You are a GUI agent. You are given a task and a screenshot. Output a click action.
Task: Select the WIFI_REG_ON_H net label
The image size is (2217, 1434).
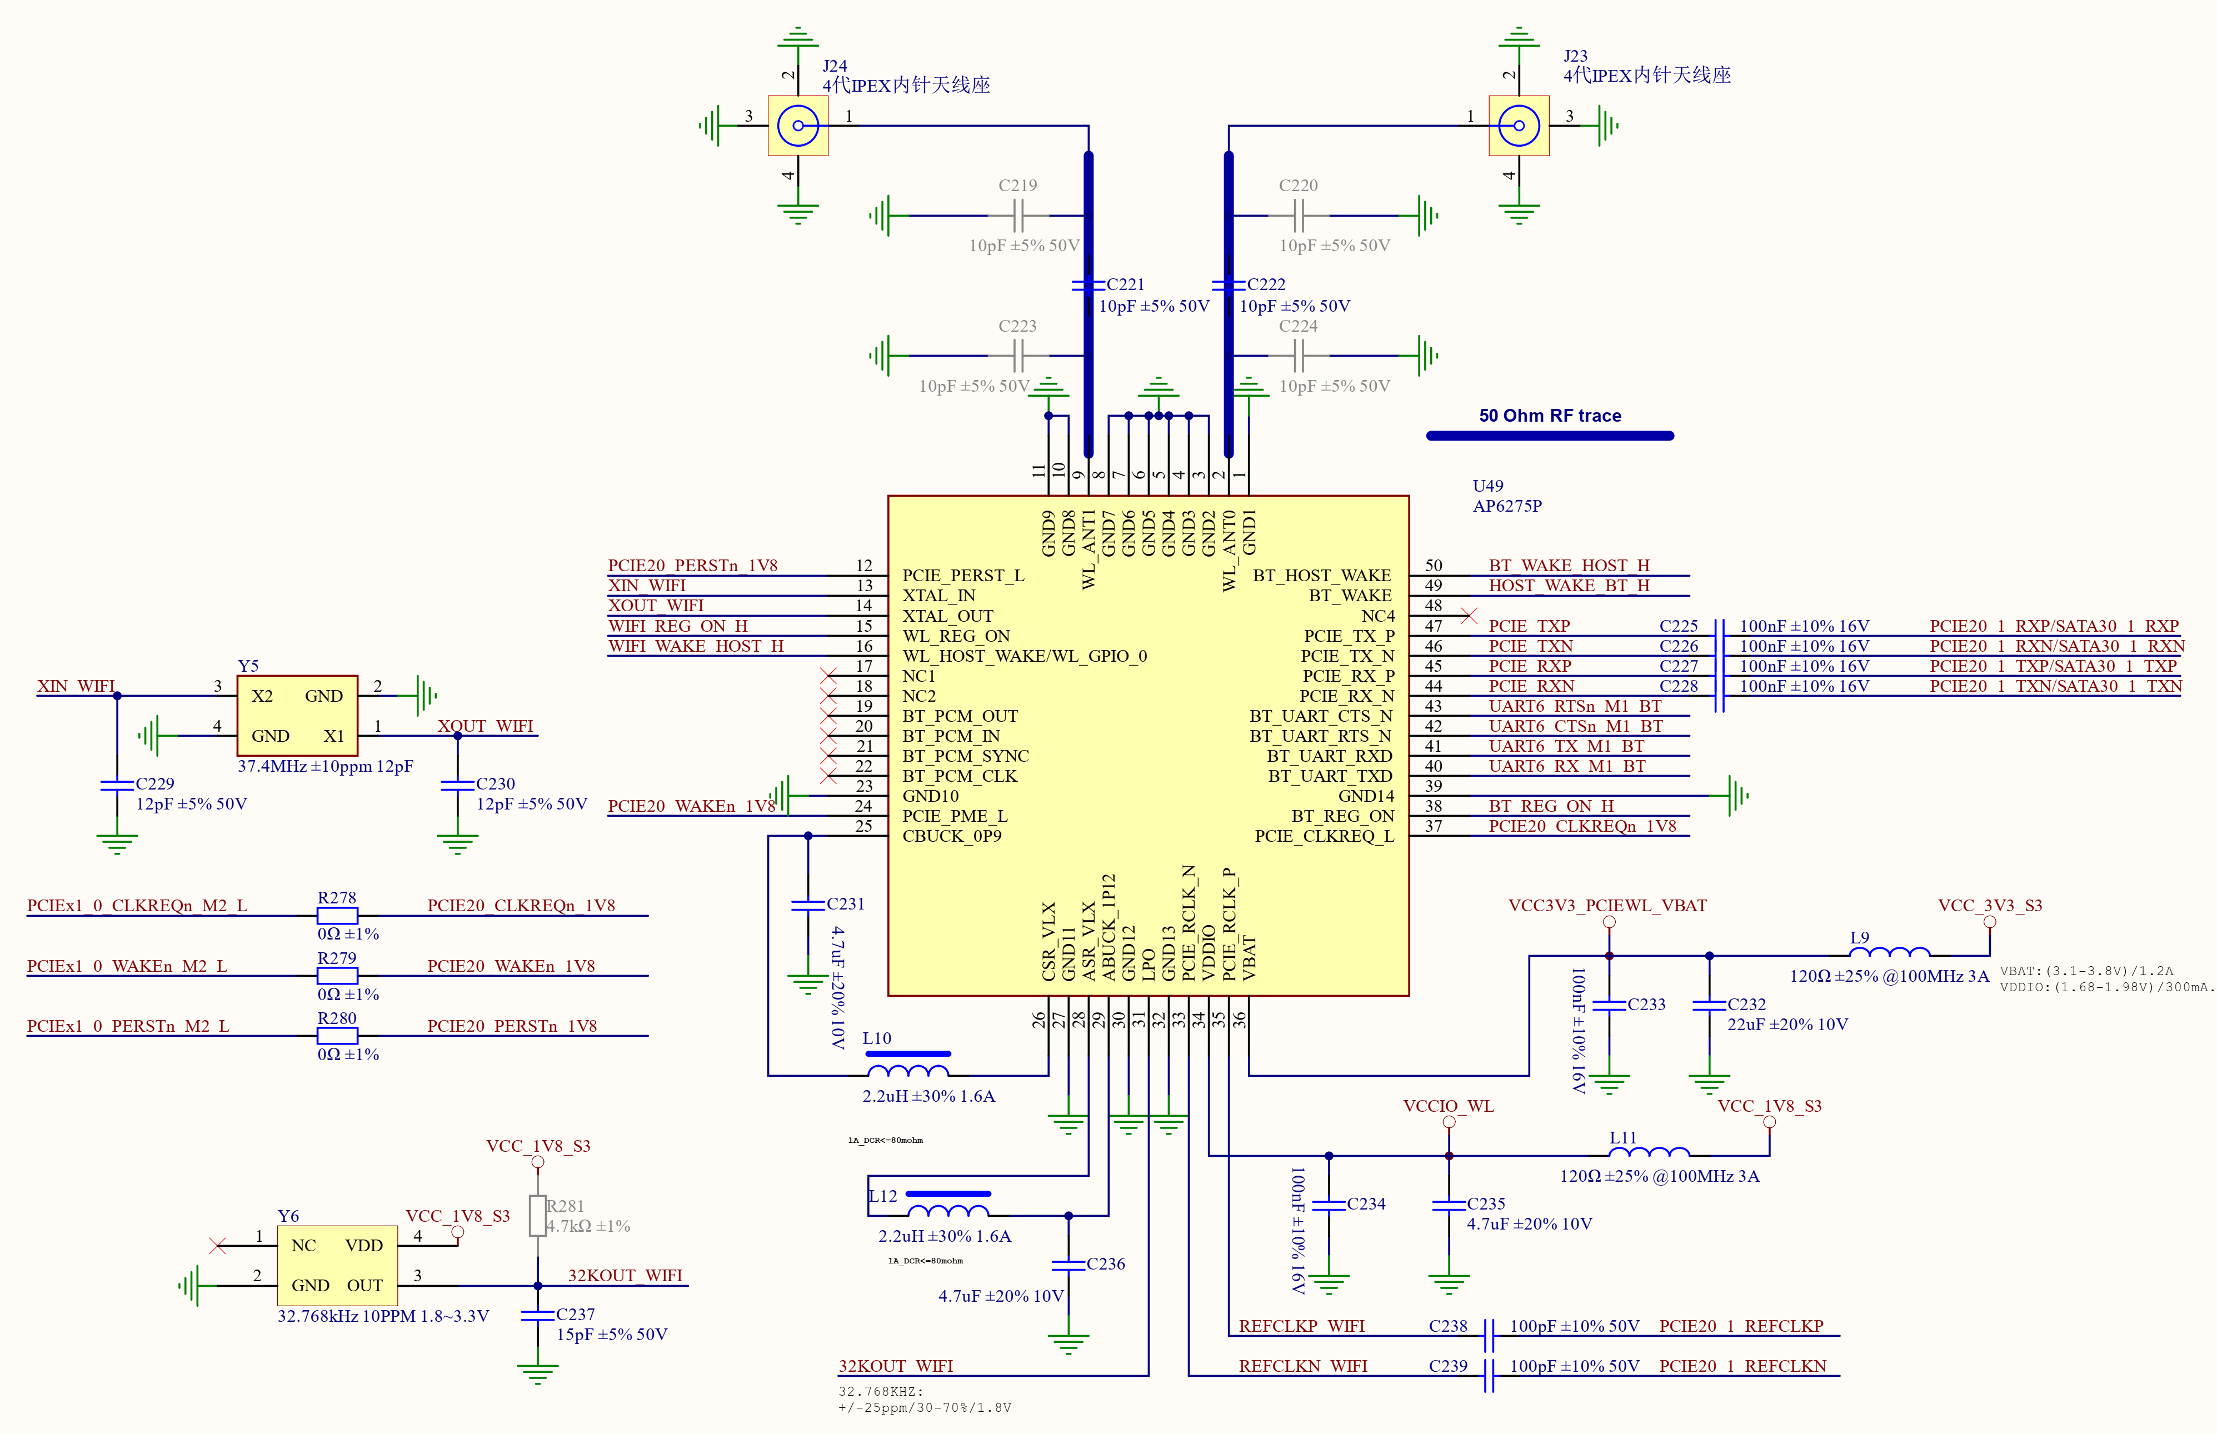pos(678,627)
